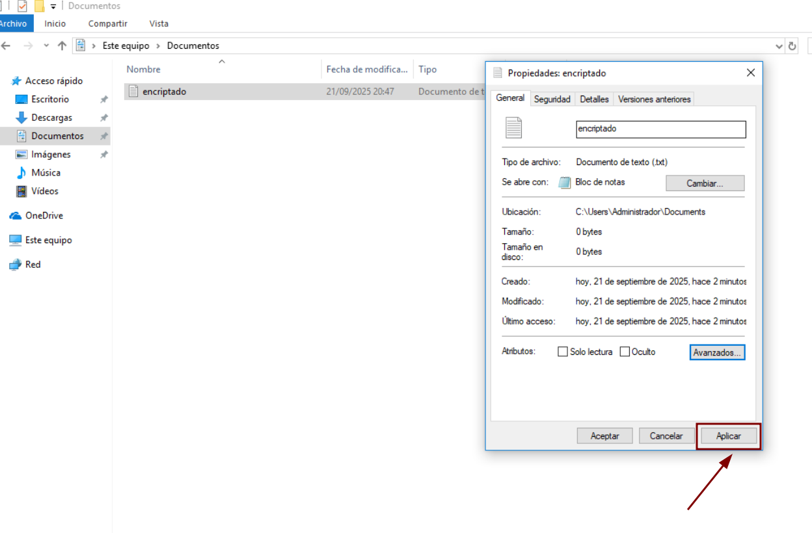
Task: Click the location path C:\Users\Administrador\Documents
Action: (x=640, y=212)
